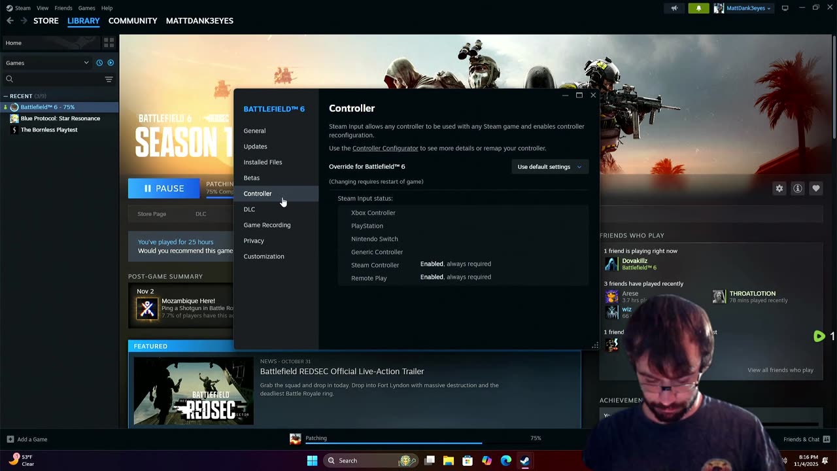Screen dimensions: 837x471
Task: Open the 'Use default settings' override dropdown
Action: (549, 167)
